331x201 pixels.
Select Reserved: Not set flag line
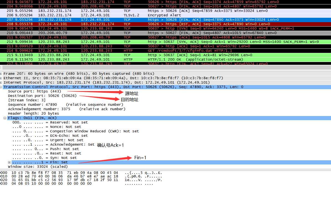click(50, 122)
